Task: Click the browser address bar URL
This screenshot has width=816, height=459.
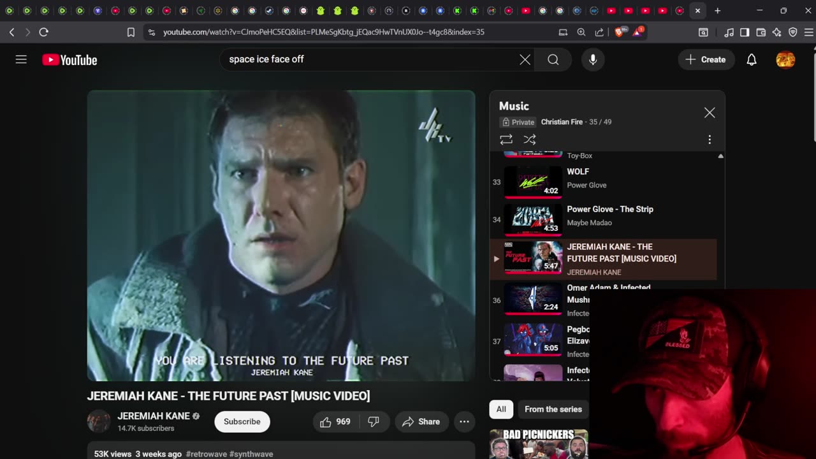Action: pos(324,32)
